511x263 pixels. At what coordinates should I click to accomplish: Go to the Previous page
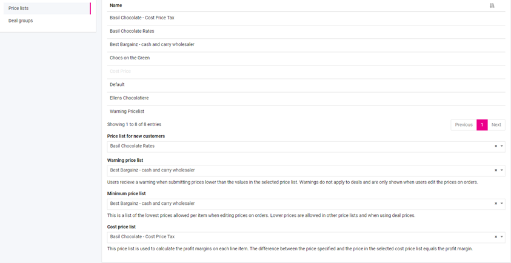click(x=464, y=125)
